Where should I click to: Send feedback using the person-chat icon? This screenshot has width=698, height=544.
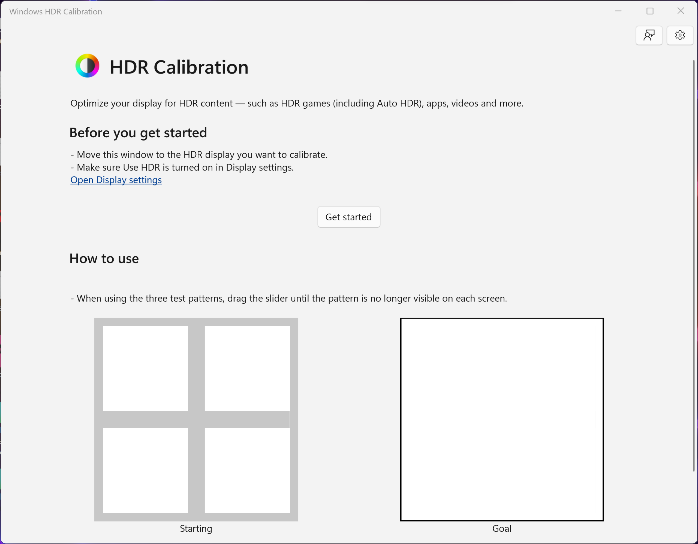649,35
